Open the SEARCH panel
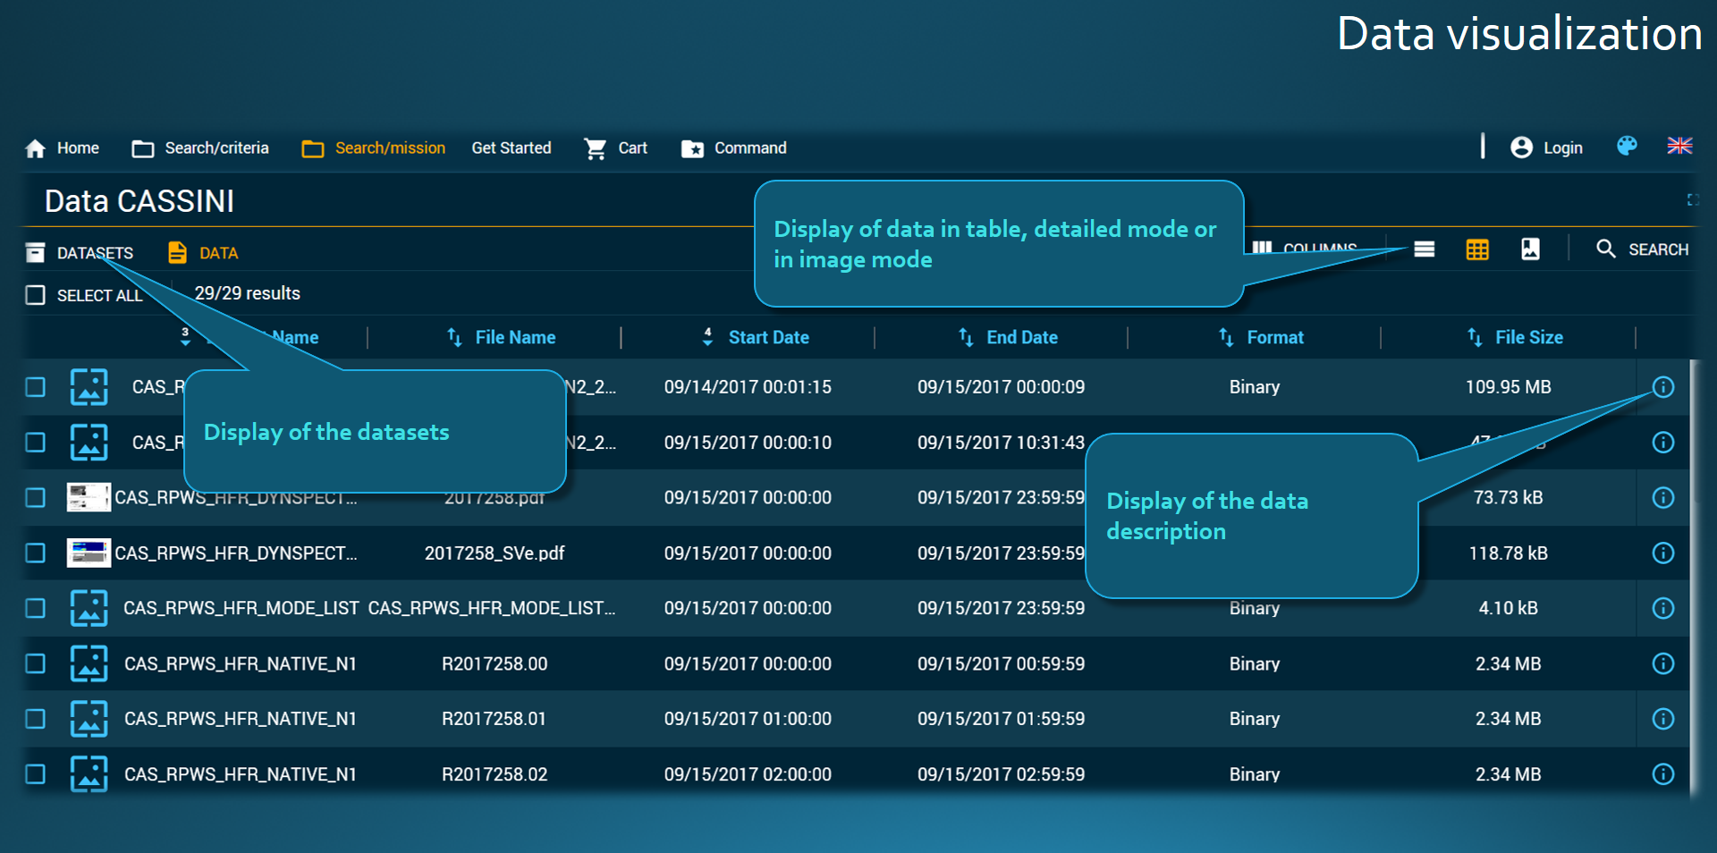Image resolution: width=1717 pixels, height=853 pixels. coord(1643,249)
